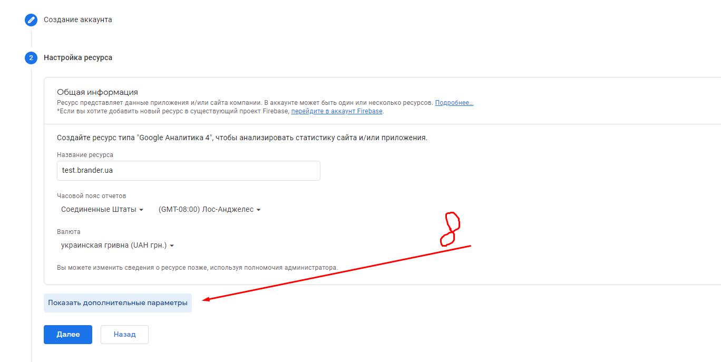Follow the Подробнее… link
Screen dimensions: 721x362
click(454, 103)
